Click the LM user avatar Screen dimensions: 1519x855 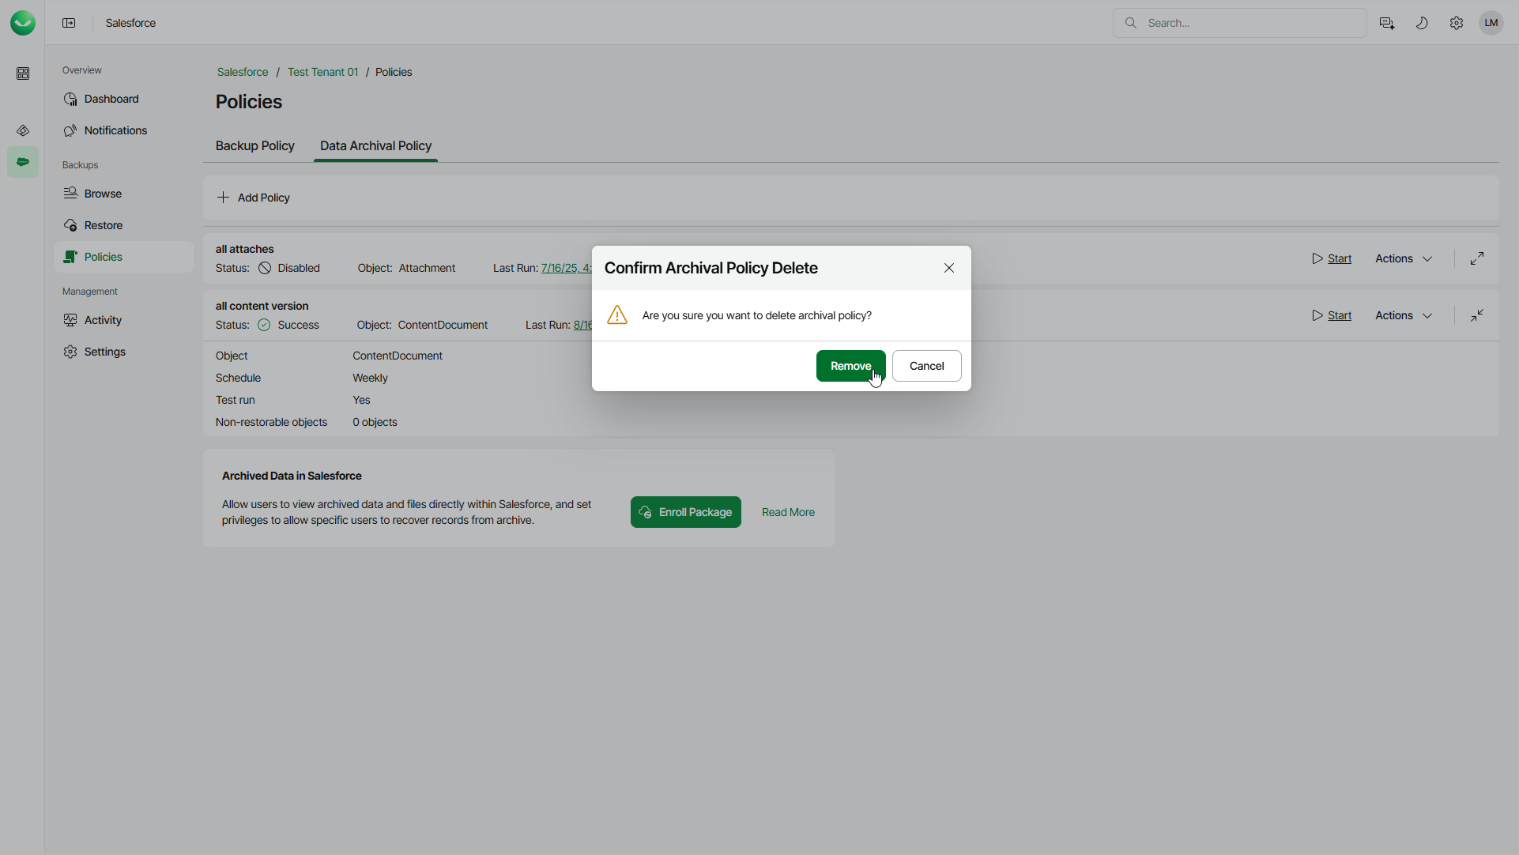1491,23
